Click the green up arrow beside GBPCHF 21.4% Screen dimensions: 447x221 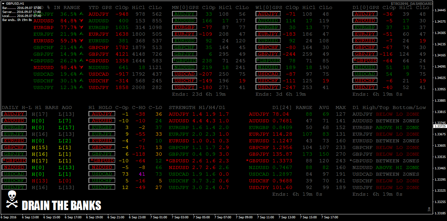coord(81,47)
